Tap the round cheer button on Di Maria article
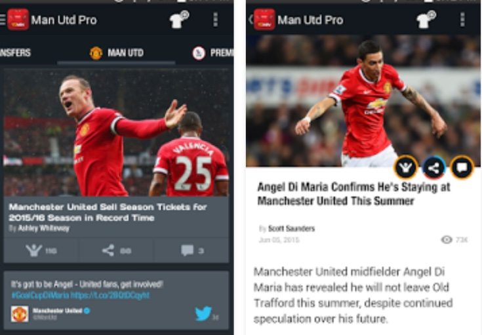 tap(406, 168)
